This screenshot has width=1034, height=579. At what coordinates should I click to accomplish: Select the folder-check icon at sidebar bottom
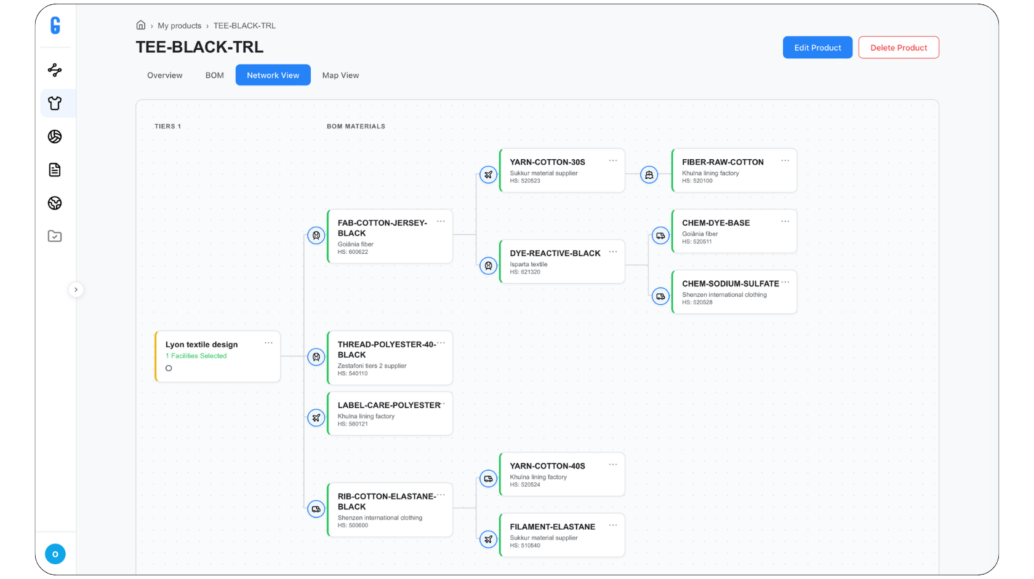coord(55,236)
